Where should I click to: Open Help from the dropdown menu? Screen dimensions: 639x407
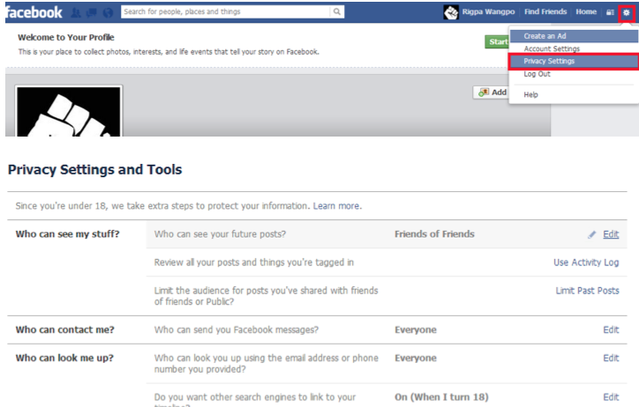point(574,95)
